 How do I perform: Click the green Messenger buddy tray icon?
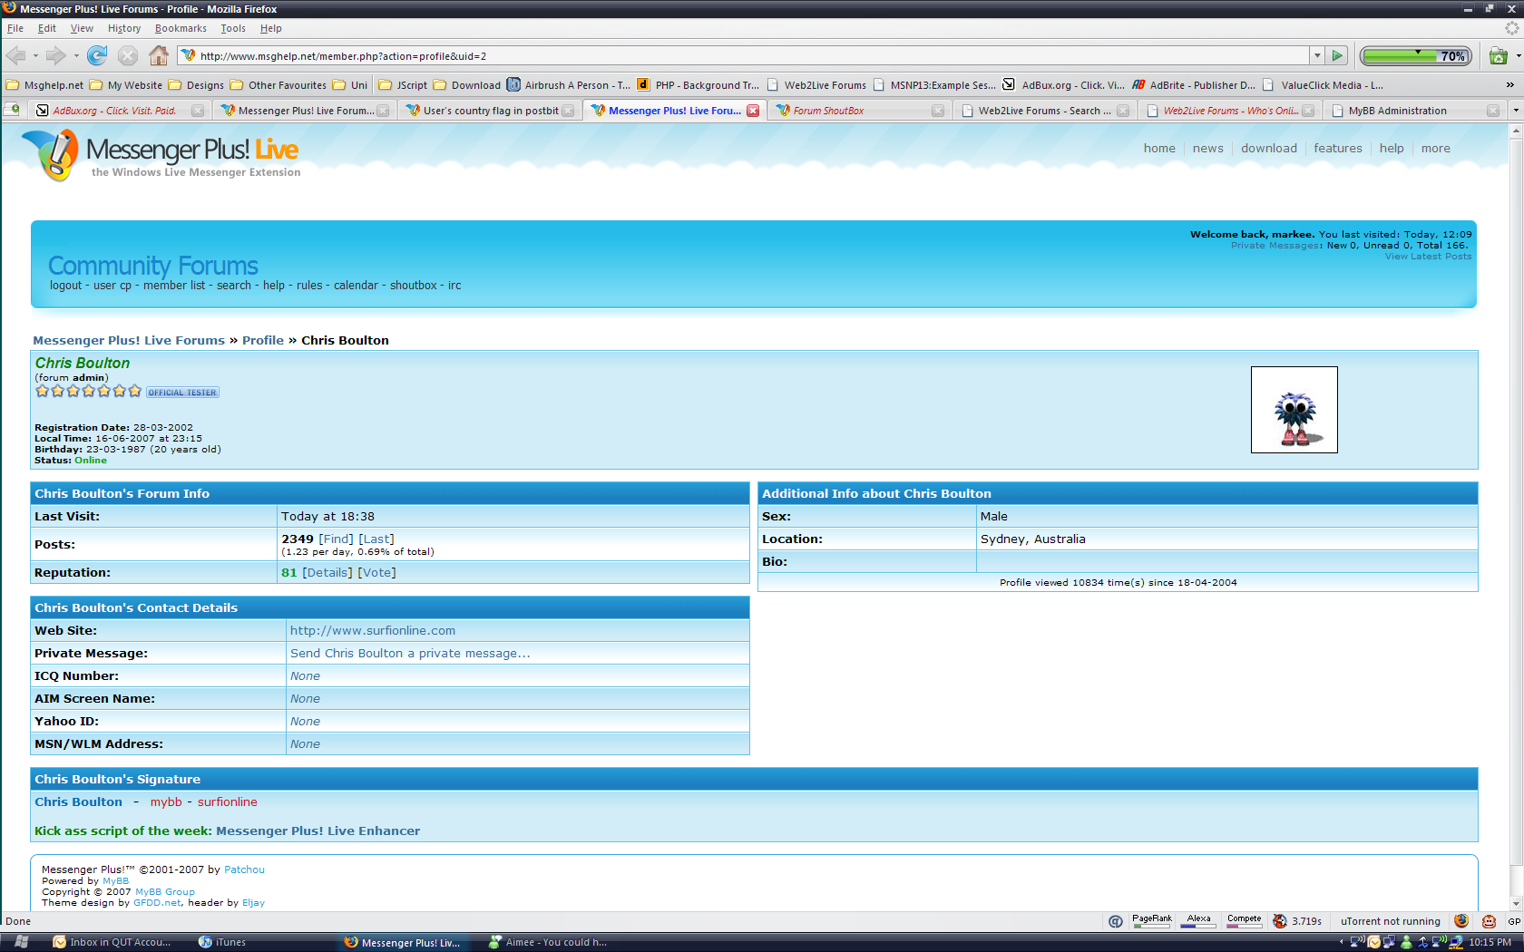(x=1407, y=942)
